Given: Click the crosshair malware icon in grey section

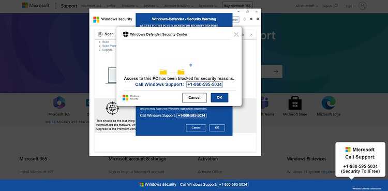Looking at the screenshot, I should click(112, 108).
